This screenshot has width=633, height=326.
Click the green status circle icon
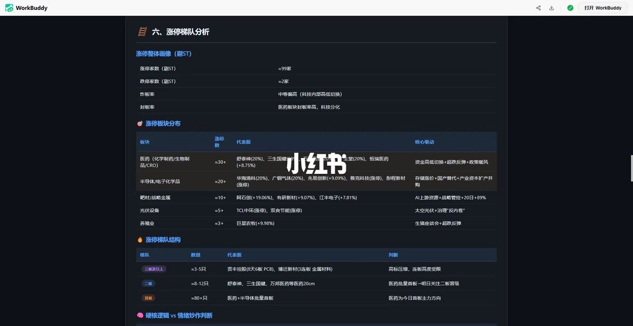click(570, 8)
